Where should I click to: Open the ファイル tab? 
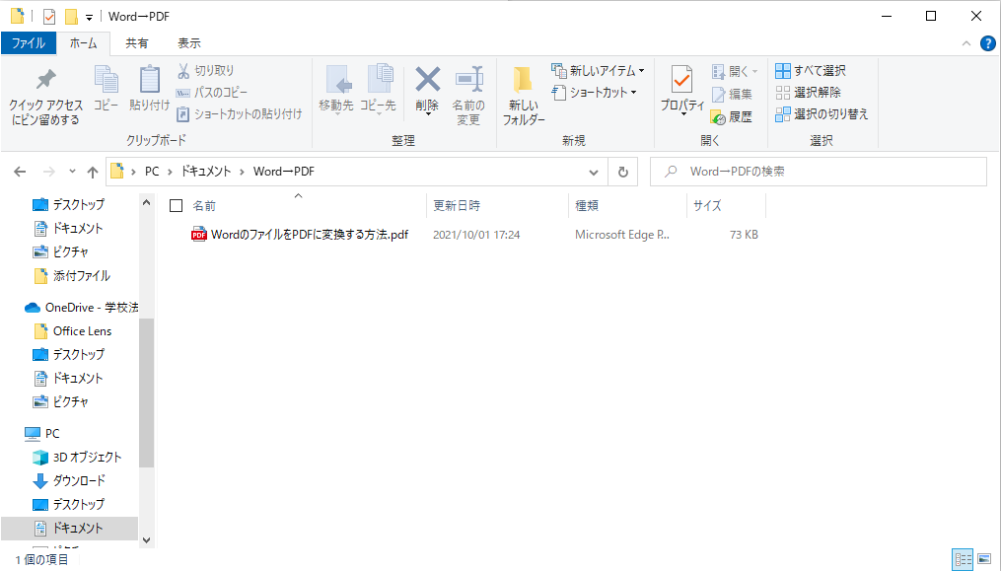[29, 43]
